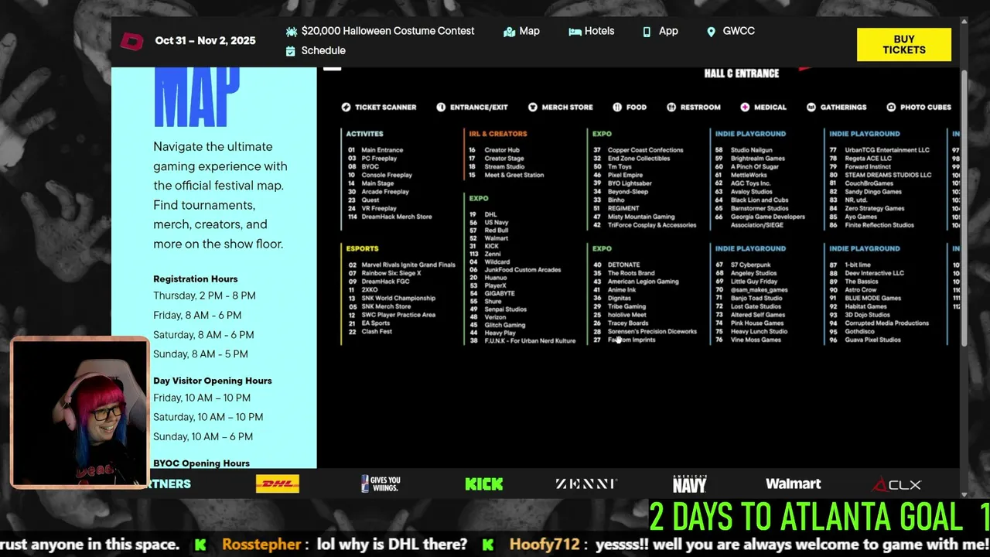This screenshot has height=557, width=990.
Task: Click the Activities section heading
Action: click(x=364, y=134)
